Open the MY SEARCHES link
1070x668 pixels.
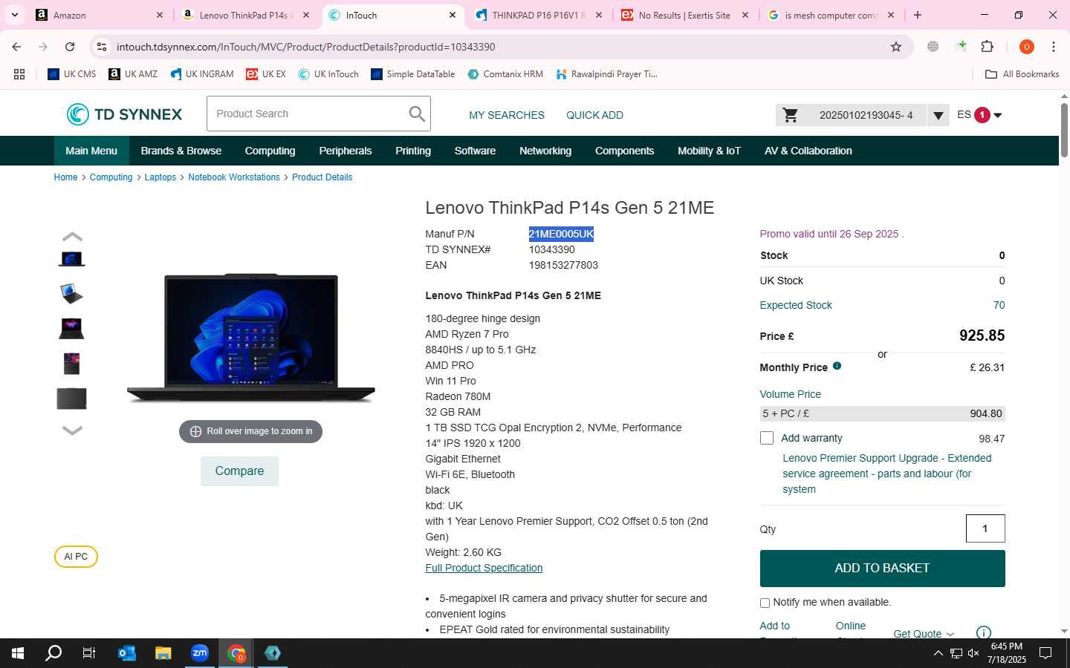click(507, 115)
